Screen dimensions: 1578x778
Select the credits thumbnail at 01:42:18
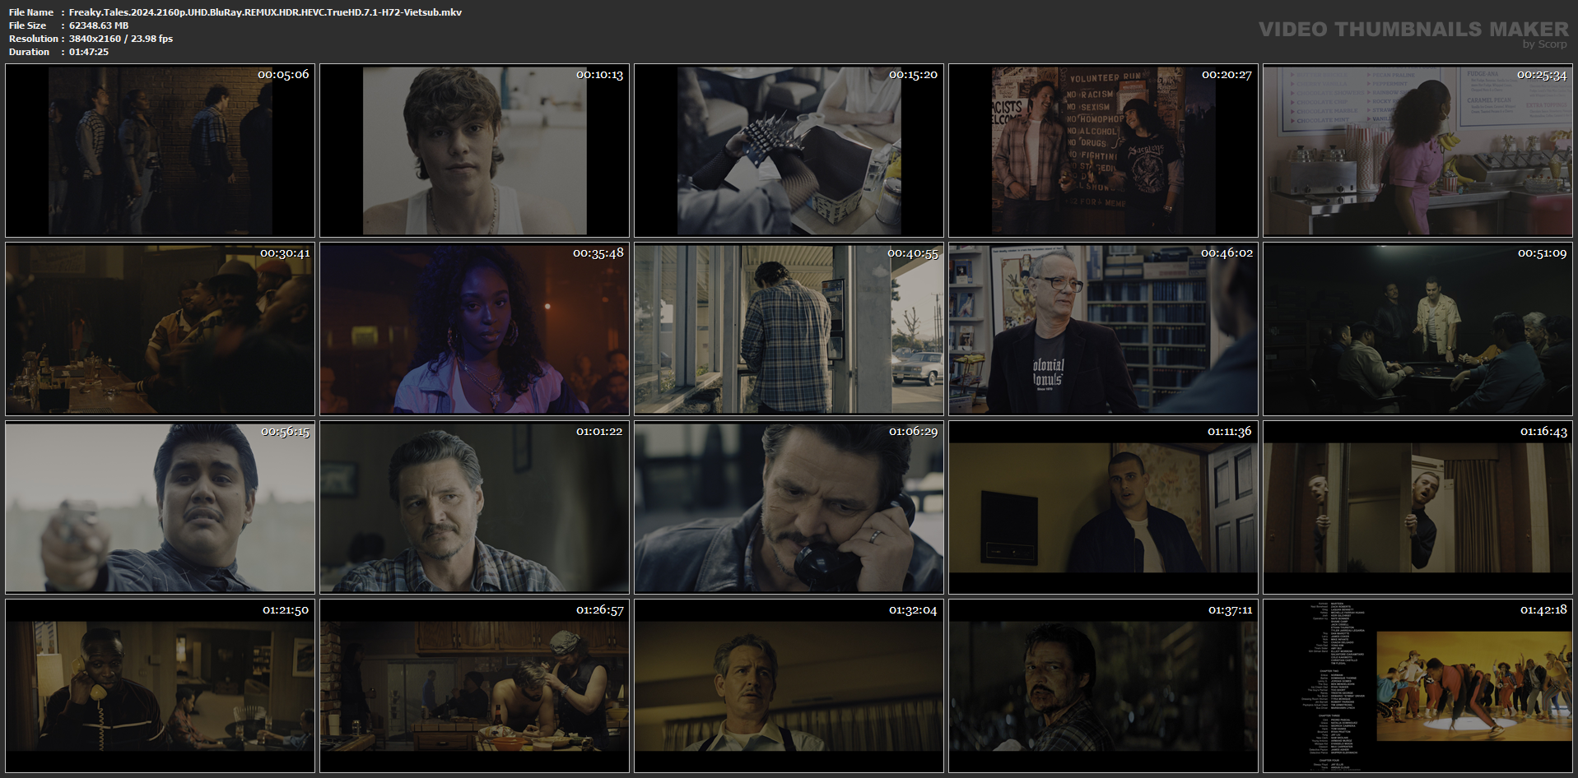[1418, 686]
